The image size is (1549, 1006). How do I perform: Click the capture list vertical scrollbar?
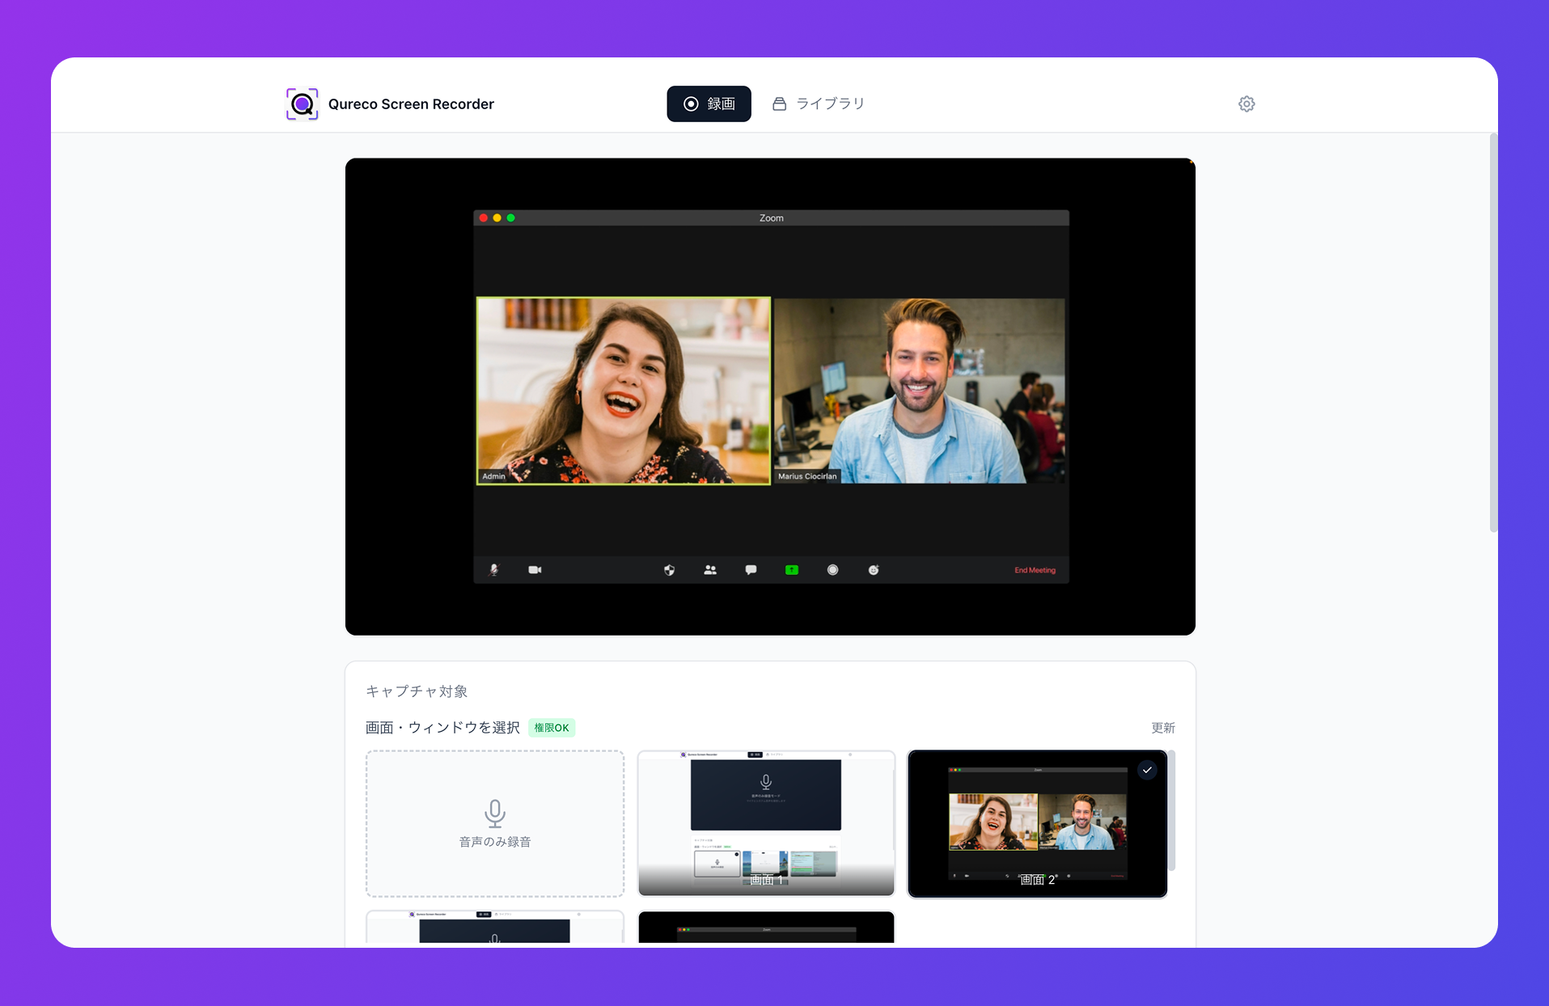[1170, 810]
